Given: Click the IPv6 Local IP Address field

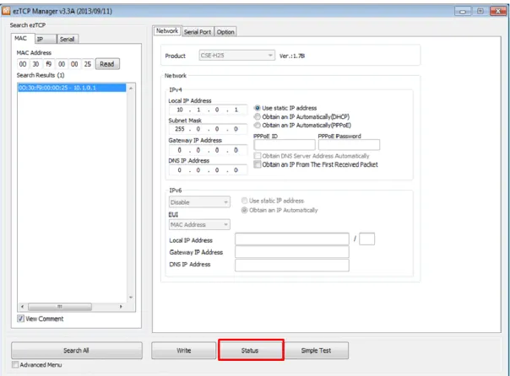Looking at the screenshot, I should coord(292,239).
